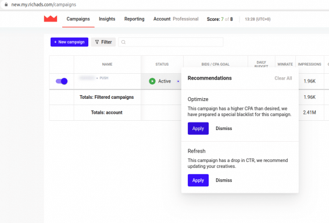Click Clear All in Recommendations
The width and height of the screenshot is (329, 223).
[x=283, y=78]
